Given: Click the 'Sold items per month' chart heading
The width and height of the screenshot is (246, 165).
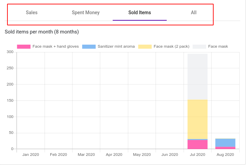Looking at the screenshot, I should click(x=42, y=32).
